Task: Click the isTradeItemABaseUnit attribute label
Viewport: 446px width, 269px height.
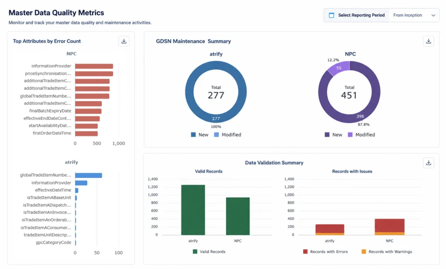Action: [49, 197]
